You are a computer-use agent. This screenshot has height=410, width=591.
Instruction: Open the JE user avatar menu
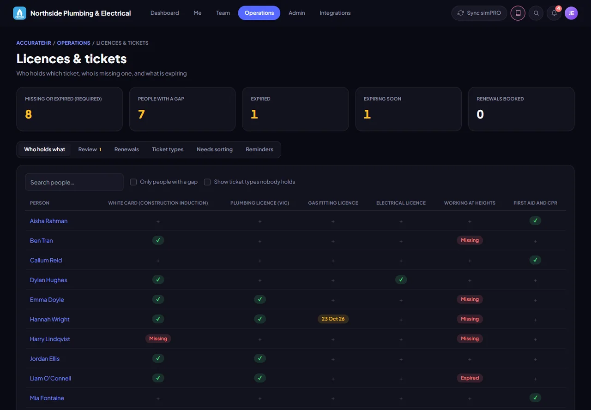tap(571, 13)
